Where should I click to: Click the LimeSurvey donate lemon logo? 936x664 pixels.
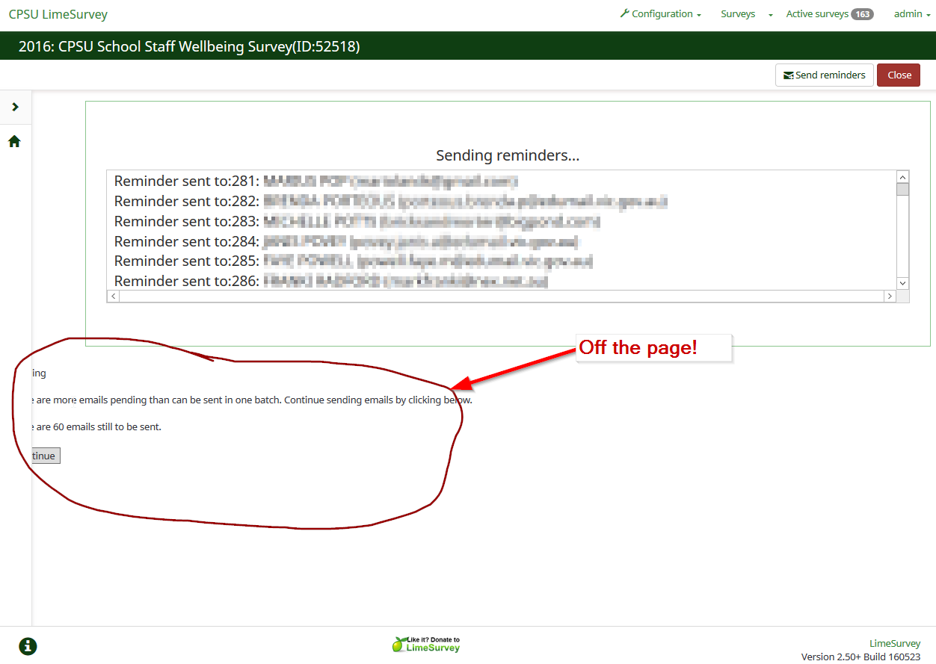[426, 644]
